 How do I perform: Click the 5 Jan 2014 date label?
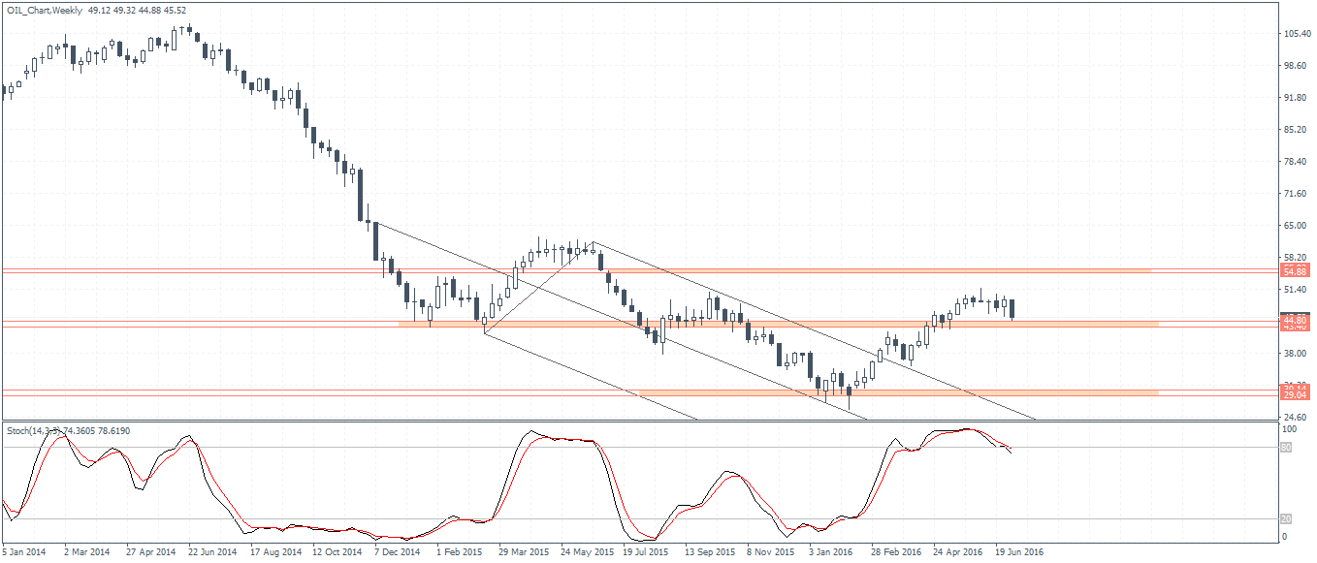point(23,552)
